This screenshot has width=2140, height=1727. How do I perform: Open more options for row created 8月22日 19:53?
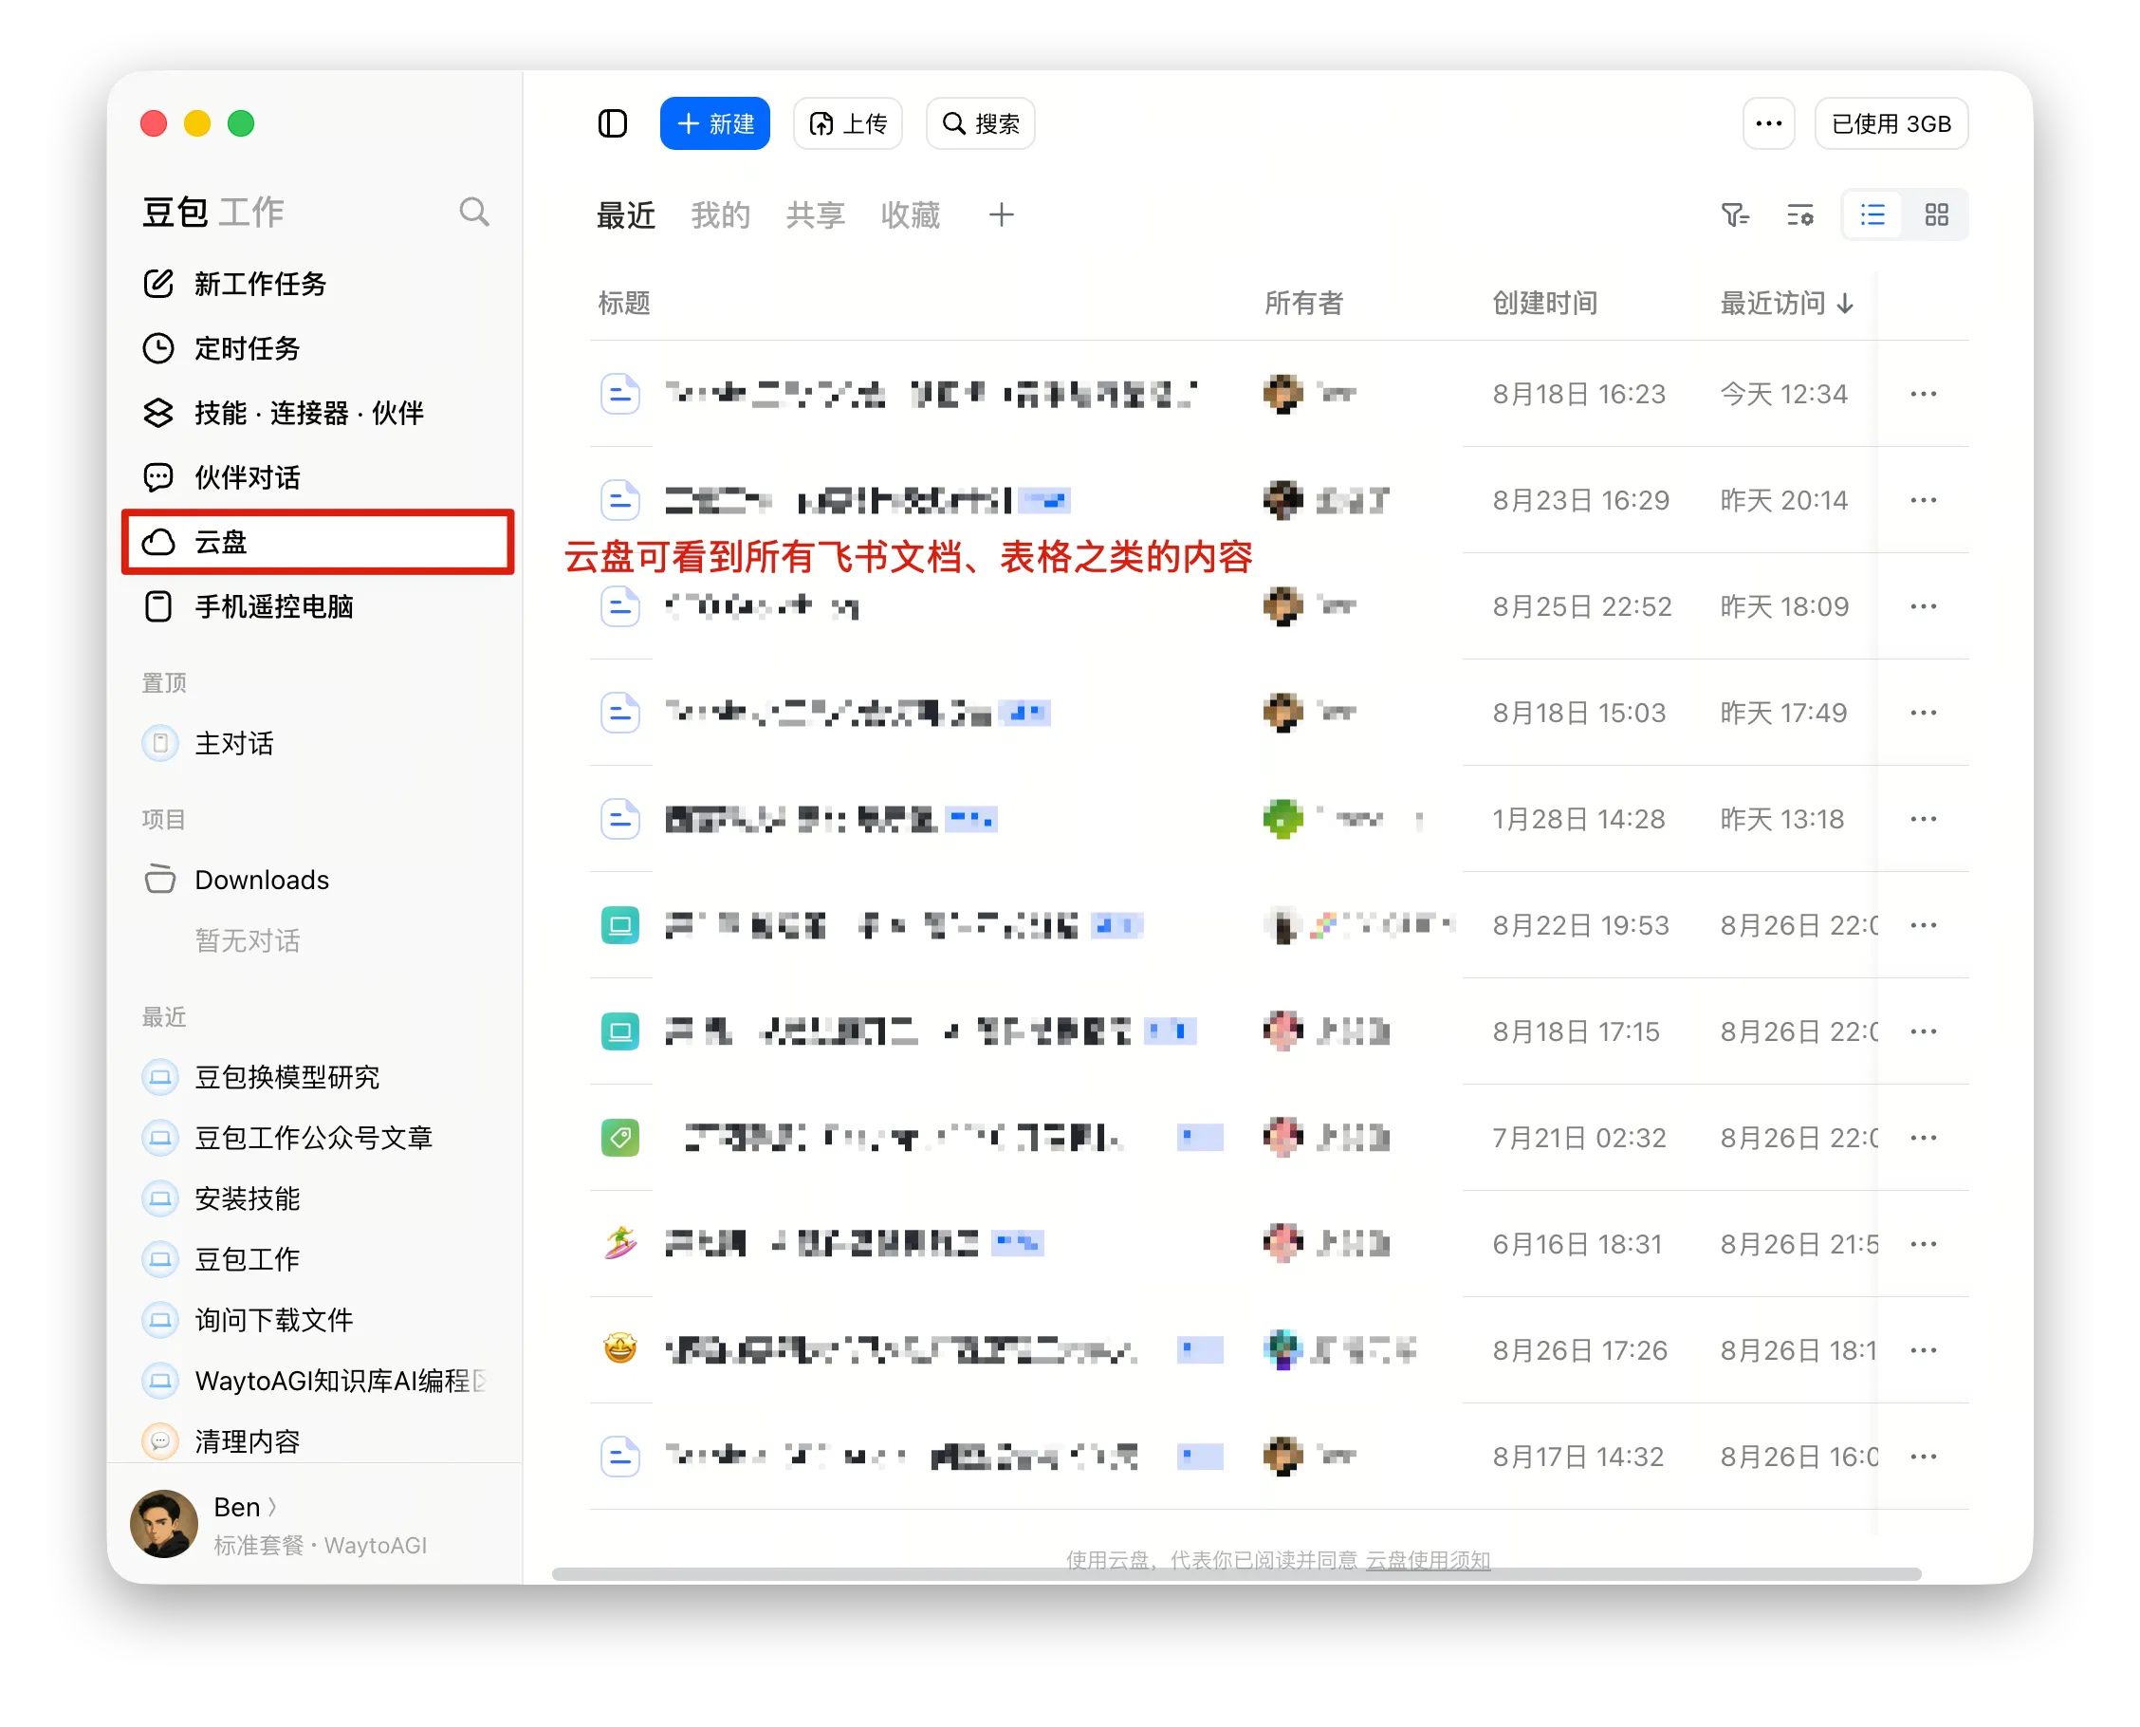pos(1923,927)
